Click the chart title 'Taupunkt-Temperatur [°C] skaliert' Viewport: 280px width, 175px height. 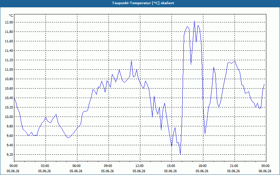coord(143,3)
